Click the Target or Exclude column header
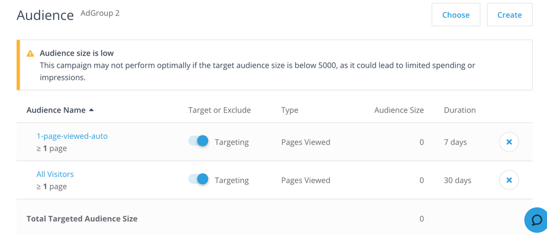 220,110
